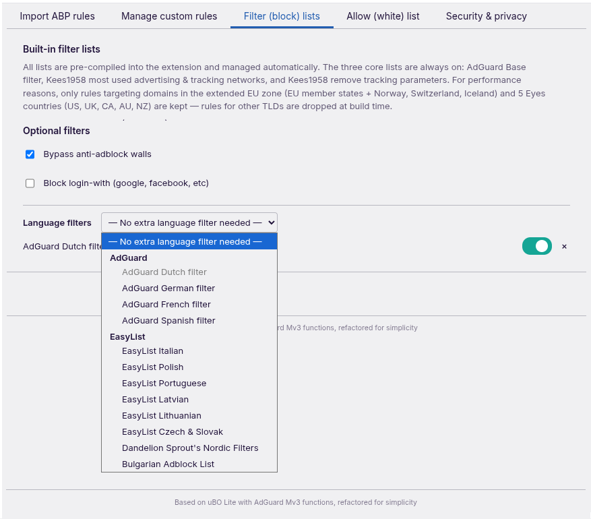Select the Filter (block) lists tab
Image resolution: width=591 pixels, height=519 pixels.
(282, 16)
